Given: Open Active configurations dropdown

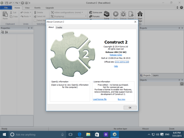Looking at the screenshot, I should click(67, 12).
